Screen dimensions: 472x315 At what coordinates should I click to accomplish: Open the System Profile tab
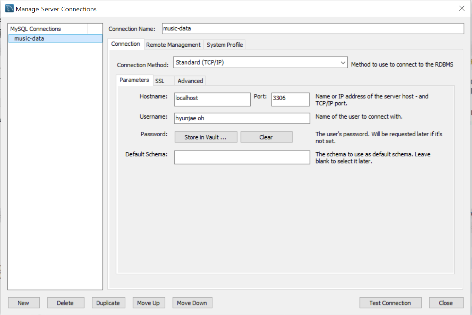225,45
